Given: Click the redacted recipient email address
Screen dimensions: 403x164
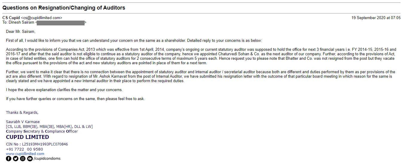Looking at the screenshot, I should [x=61, y=22].
